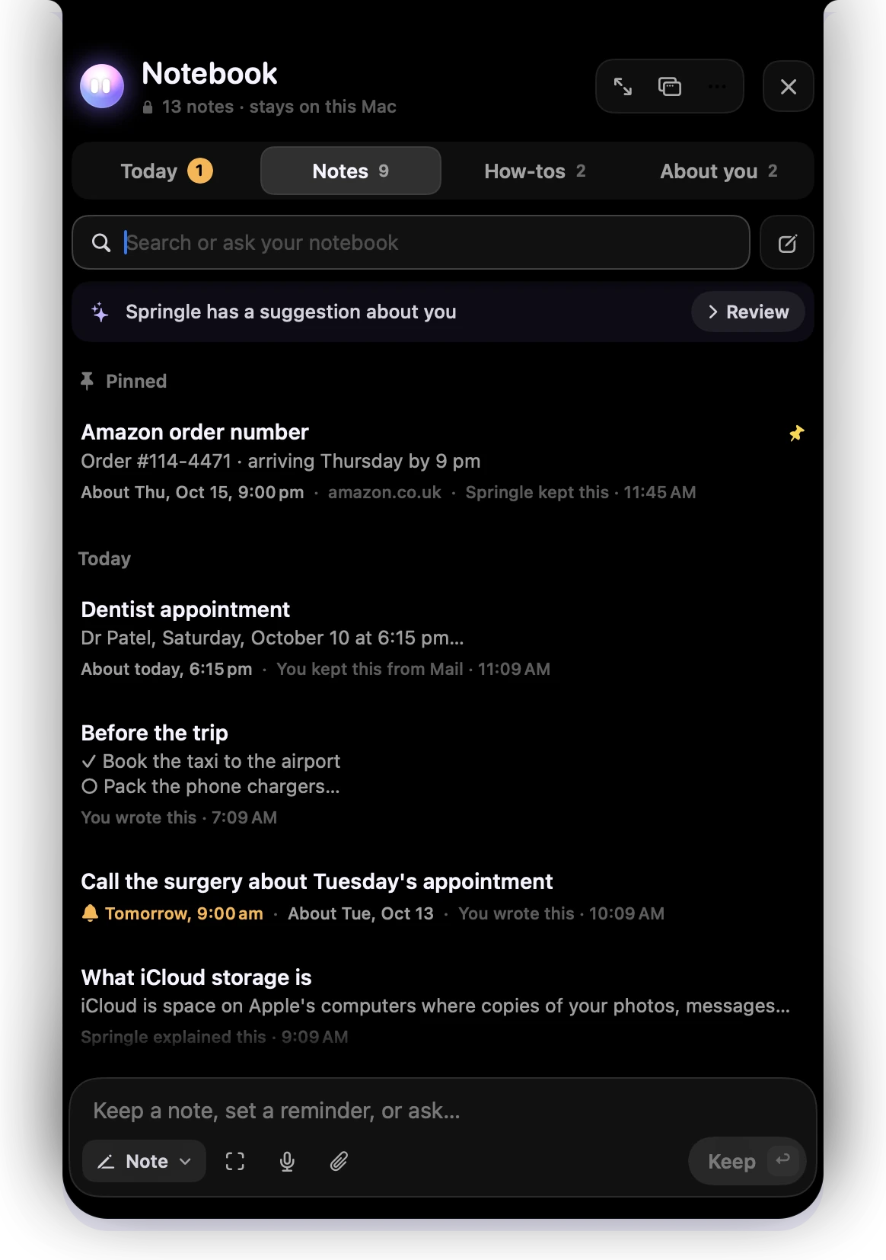This screenshot has width=886, height=1260.
Task: Attach a file with the paperclip icon
Action: 339,1161
